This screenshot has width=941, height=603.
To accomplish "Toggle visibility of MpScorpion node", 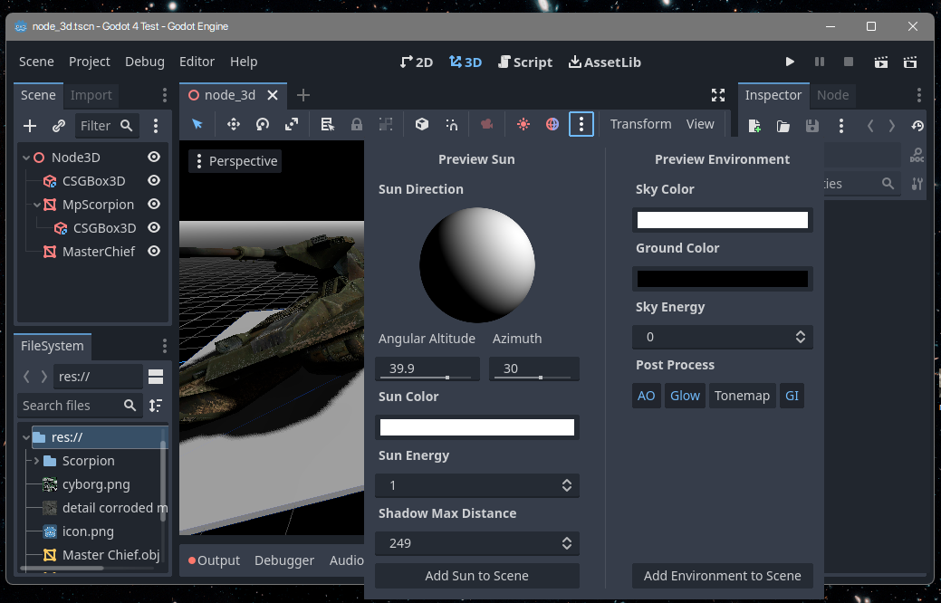I will tap(154, 204).
